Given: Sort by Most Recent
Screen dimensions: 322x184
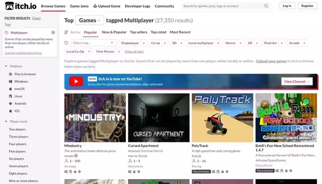Looking at the screenshot, I should [x=180, y=32].
